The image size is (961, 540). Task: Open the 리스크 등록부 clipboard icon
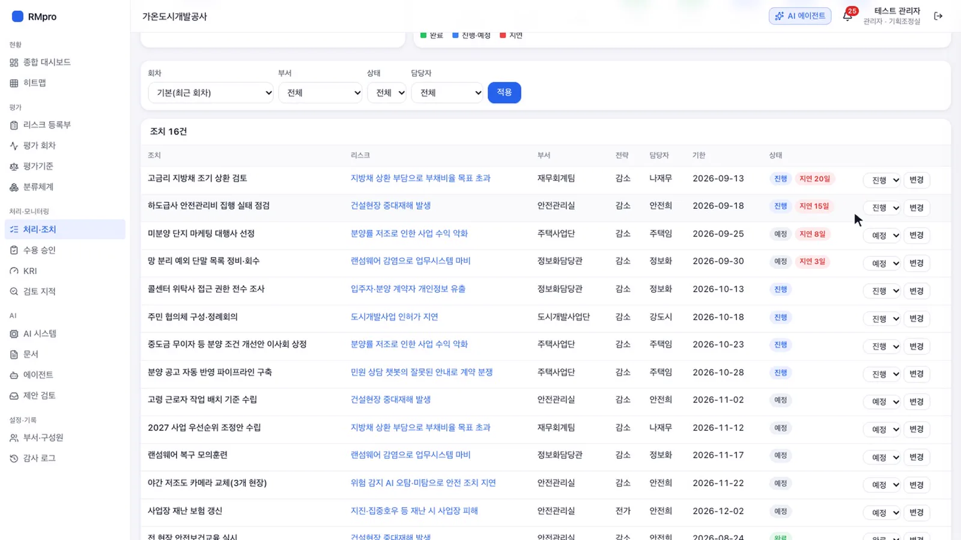[14, 125]
